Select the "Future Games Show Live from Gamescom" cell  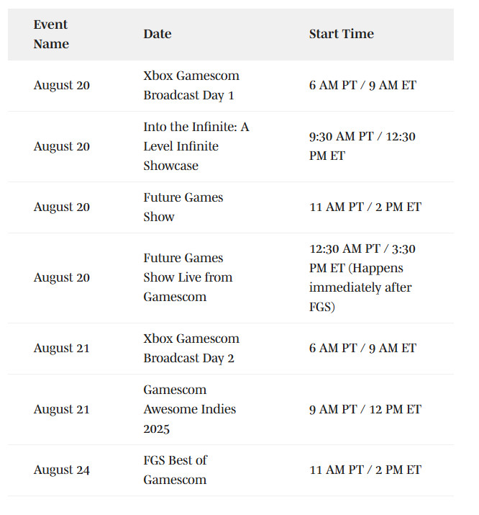188,277
